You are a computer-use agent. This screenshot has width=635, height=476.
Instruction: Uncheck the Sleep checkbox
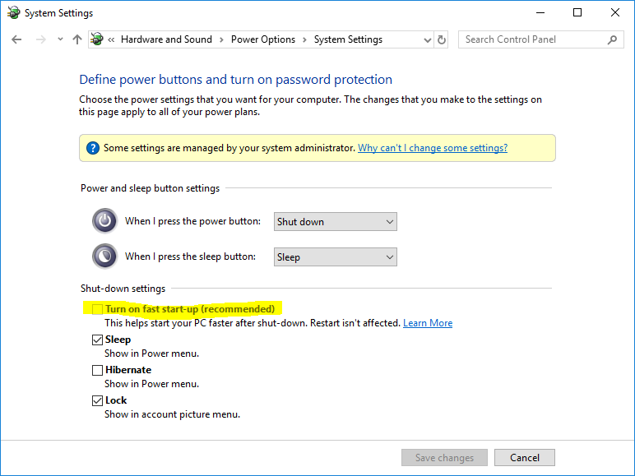(x=98, y=340)
